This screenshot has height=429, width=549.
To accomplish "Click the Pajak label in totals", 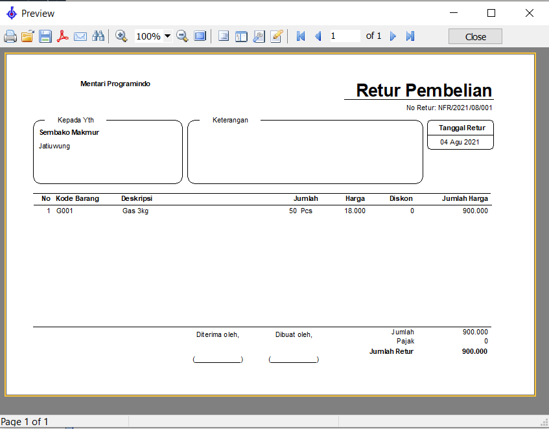I will pyautogui.click(x=405, y=341).
